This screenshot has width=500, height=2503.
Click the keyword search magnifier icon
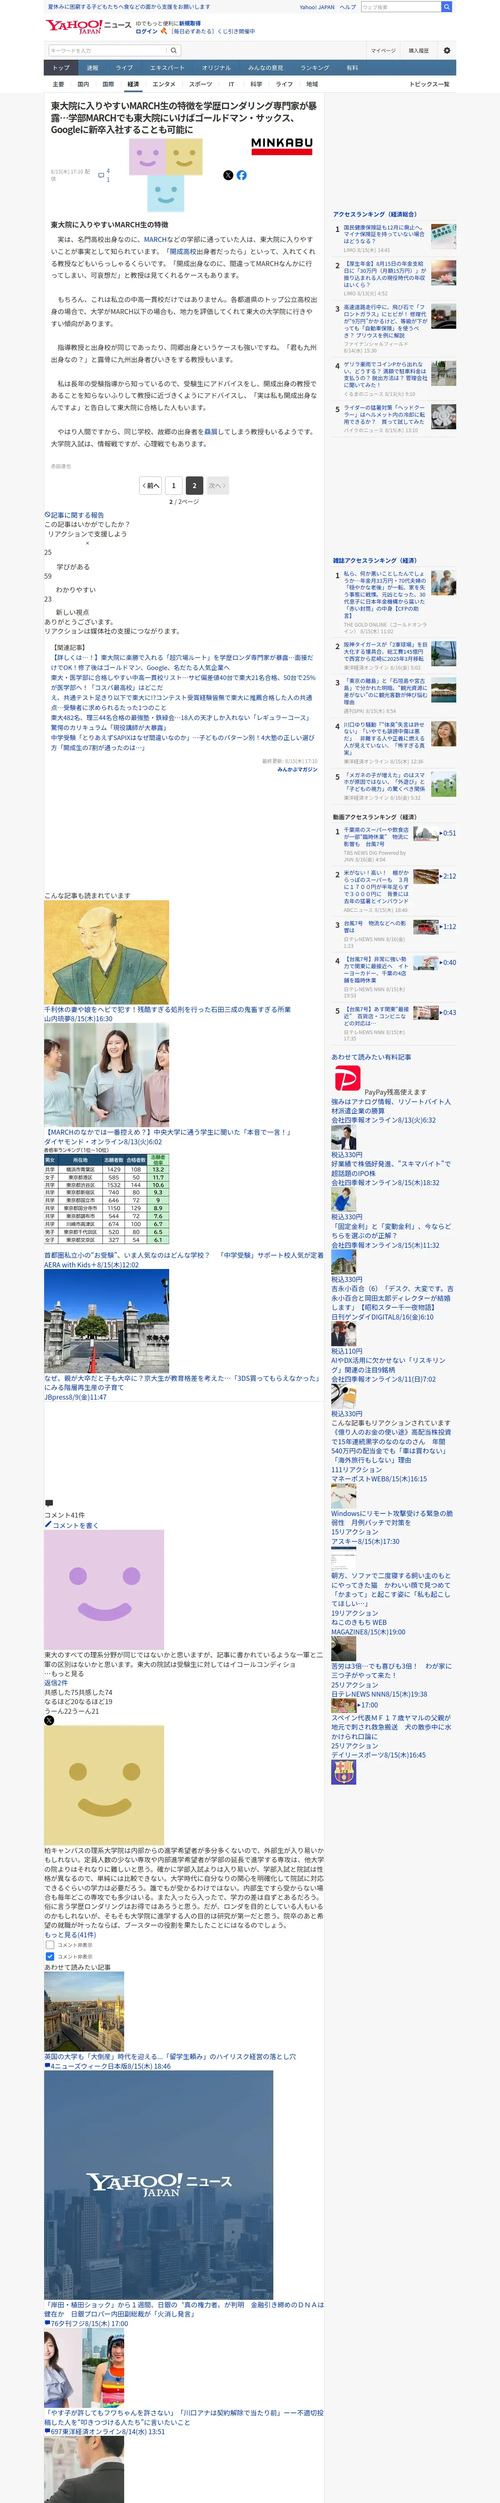(174, 50)
